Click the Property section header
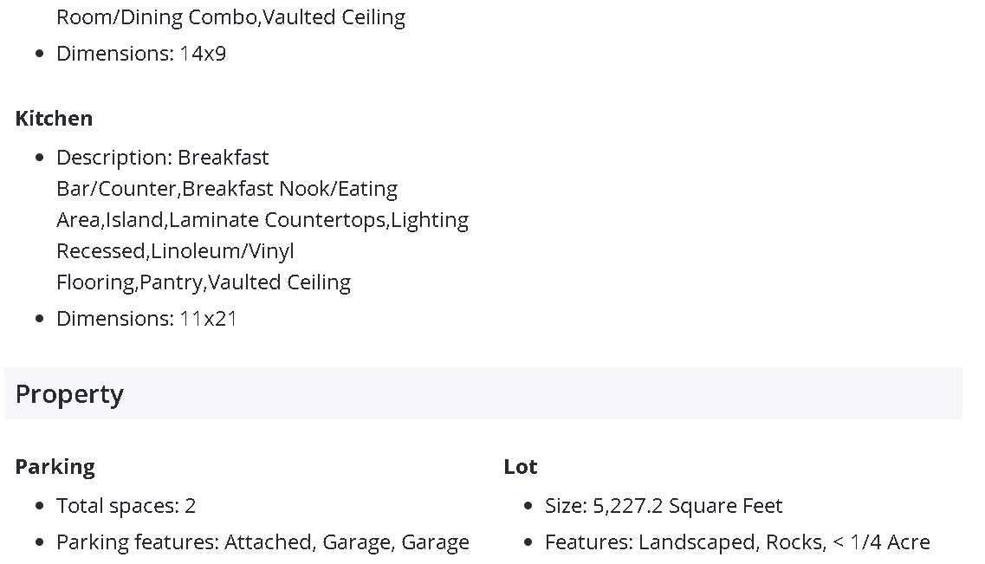This screenshot has width=985, height=564. tap(69, 394)
